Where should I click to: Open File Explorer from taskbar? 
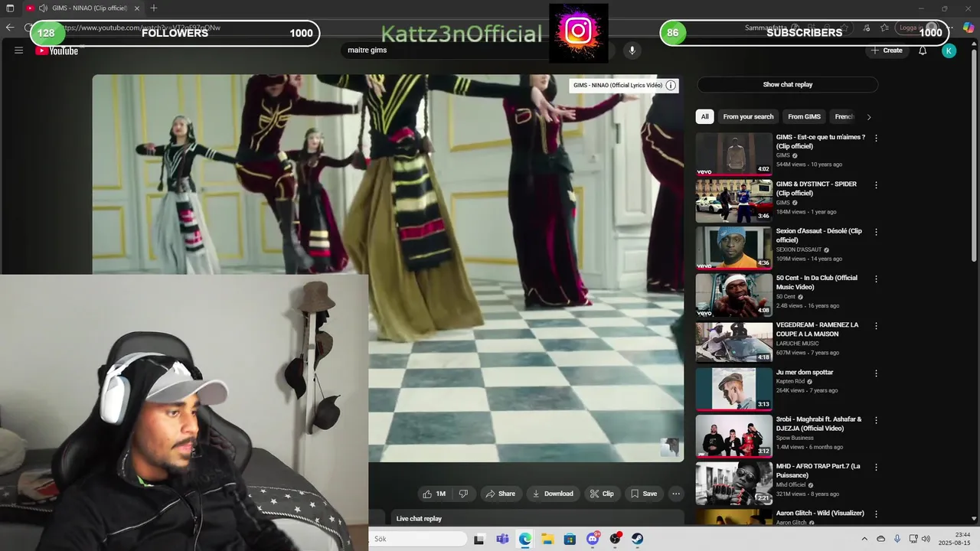click(547, 539)
